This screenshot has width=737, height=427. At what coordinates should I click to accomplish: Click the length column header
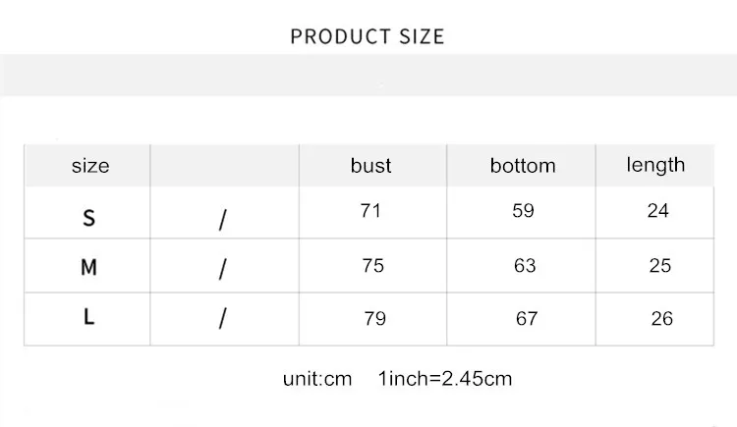point(655,165)
